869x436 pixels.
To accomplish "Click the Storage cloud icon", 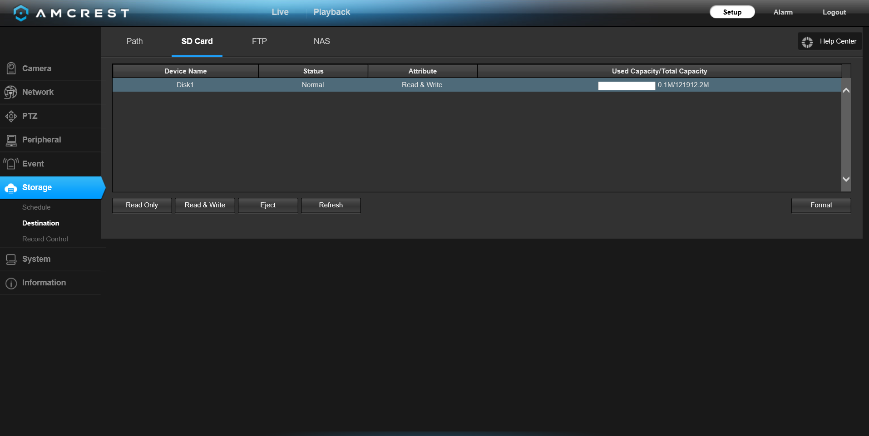I will (11, 188).
